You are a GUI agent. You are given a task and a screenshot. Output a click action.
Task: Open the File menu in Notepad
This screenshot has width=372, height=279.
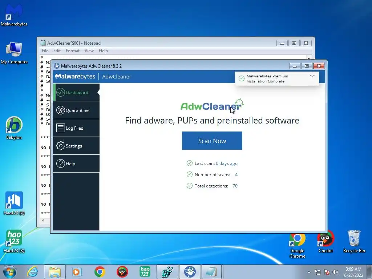click(x=45, y=51)
